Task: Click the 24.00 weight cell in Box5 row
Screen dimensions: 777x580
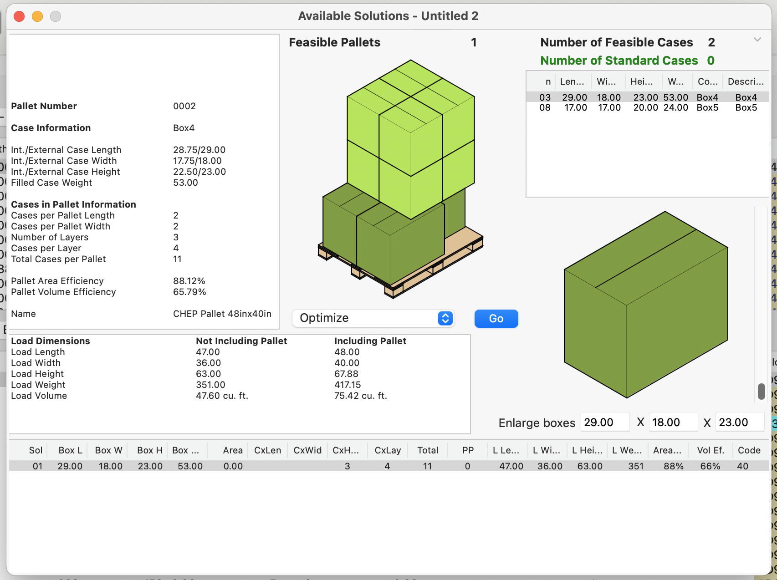Action: point(676,107)
